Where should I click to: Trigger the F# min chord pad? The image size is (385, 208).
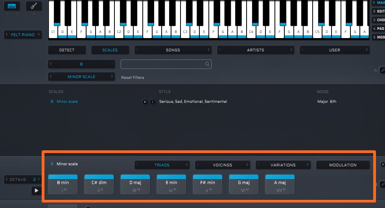[x=208, y=184]
